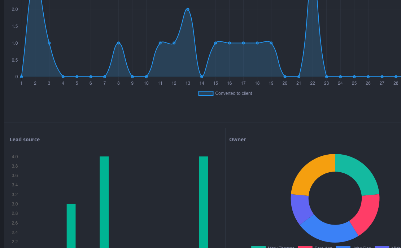Select the data point at day 19

coord(271,43)
